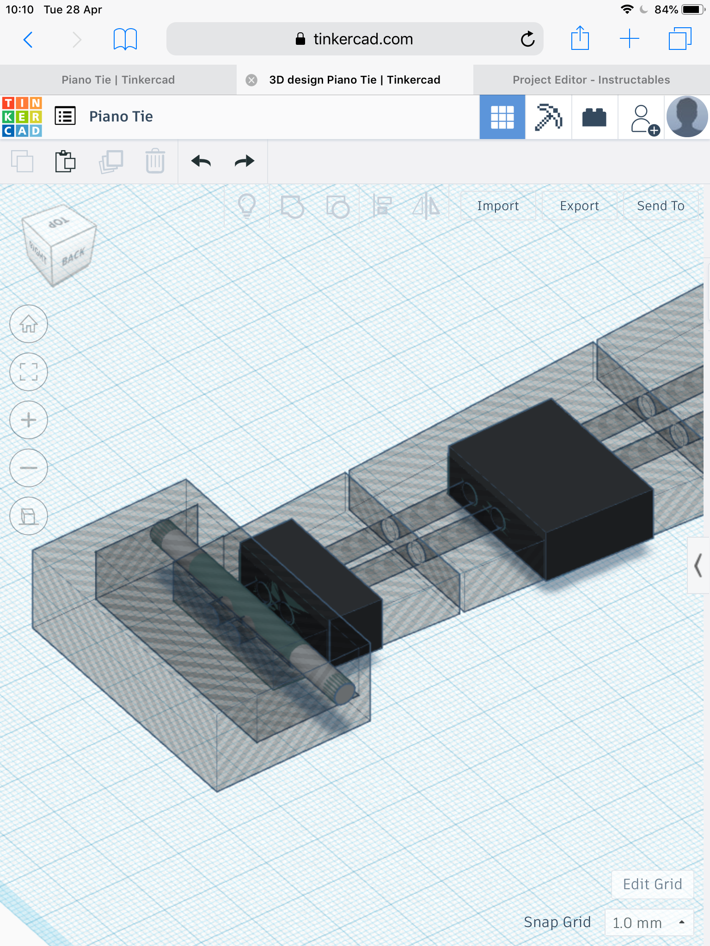Open the Send To options
This screenshot has height=946, width=710.
[661, 206]
